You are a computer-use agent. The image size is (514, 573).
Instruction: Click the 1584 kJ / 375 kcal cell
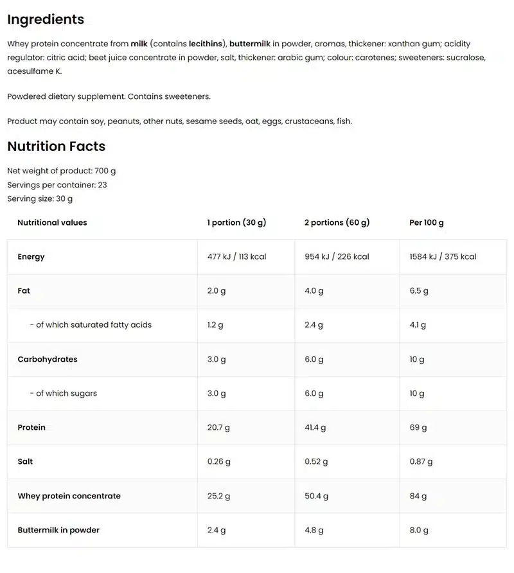(443, 256)
